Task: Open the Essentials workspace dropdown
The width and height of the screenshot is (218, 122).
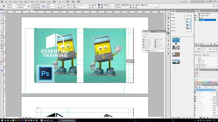Action: (185, 2)
